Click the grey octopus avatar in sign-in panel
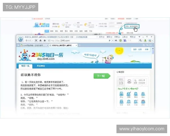 129,81
